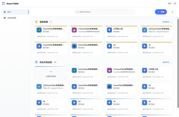Click 查看更多 in the 所有多维表格 section
This screenshot has height=117, width=179.
click(x=167, y=62)
